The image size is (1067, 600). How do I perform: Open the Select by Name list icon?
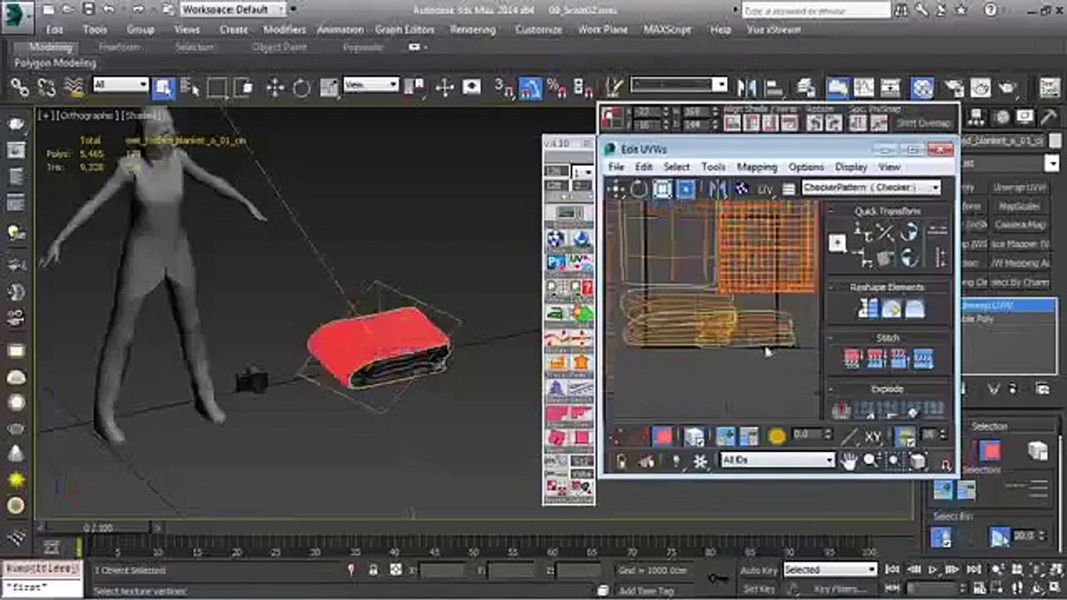[x=190, y=87]
